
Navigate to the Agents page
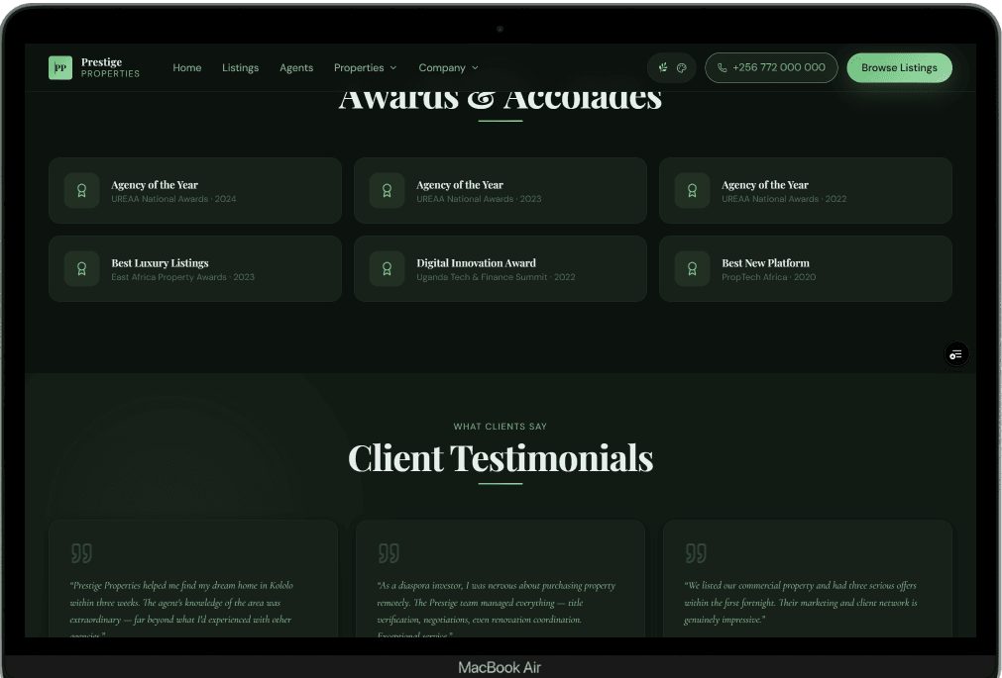tap(296, 68)
